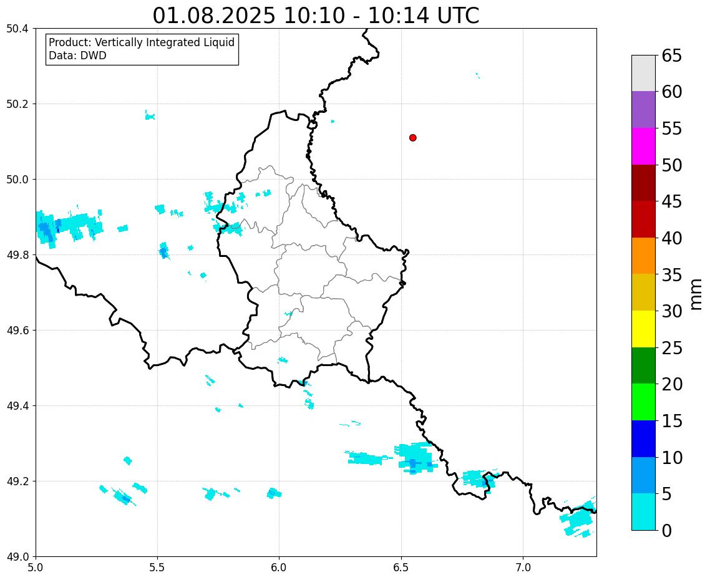Click the colorbar tick label 25
Screen dimensions: 710x580
[672, 348]
